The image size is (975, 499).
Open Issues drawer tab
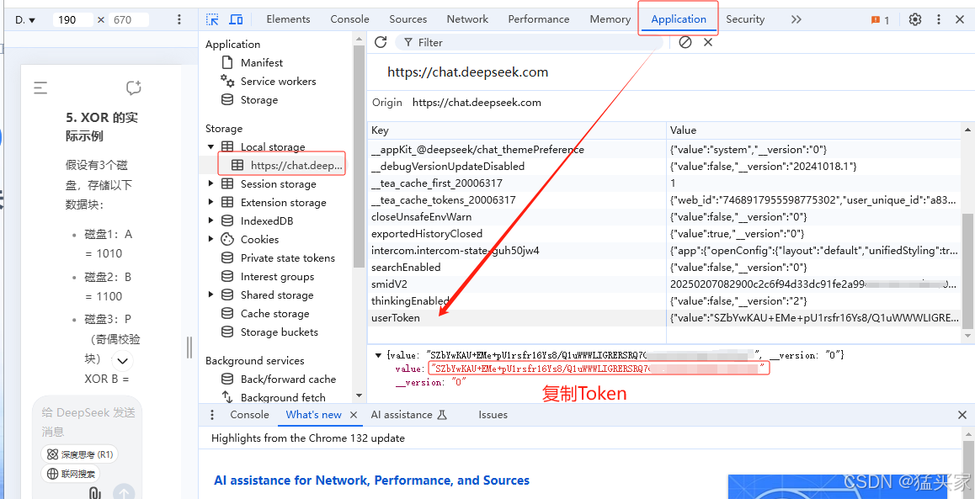493,415
